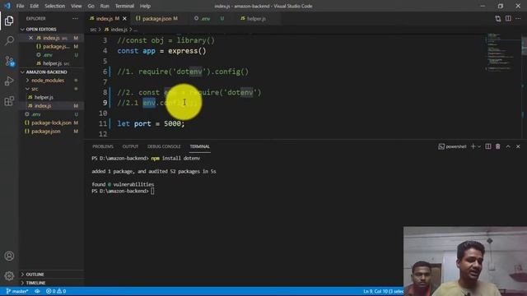This screenshot has width=527, height=296.
Task: Click line 4 'const app = express()'
Action: 161,51
